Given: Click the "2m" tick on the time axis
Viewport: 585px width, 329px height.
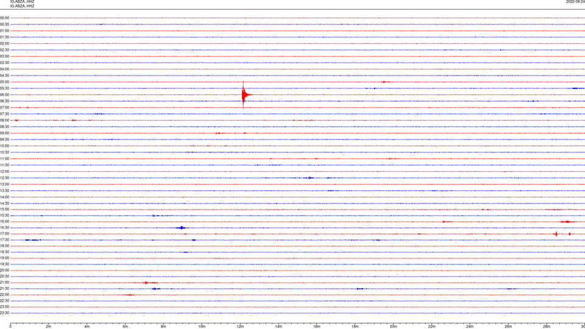Looking at the screenshot, I should tap(49, 327).
